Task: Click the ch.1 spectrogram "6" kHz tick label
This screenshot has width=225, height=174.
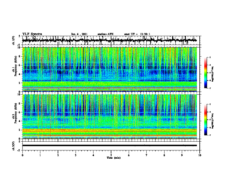Action: [x=20, y=65]
